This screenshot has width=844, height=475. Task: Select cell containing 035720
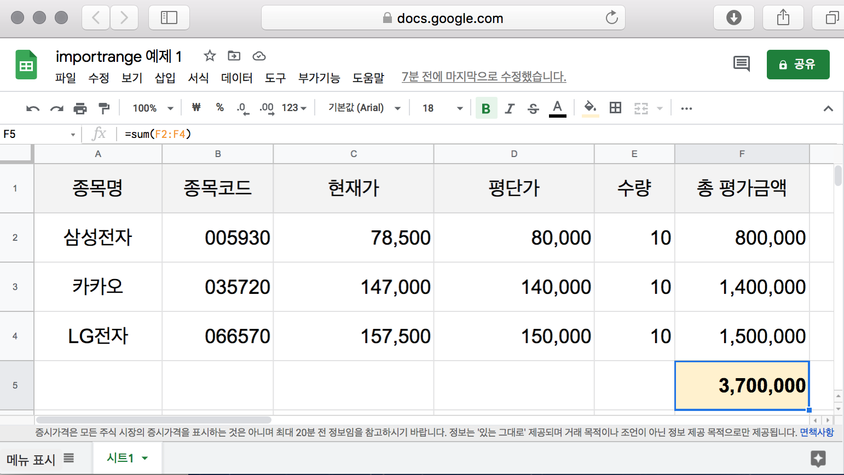(x=218, y=287)
